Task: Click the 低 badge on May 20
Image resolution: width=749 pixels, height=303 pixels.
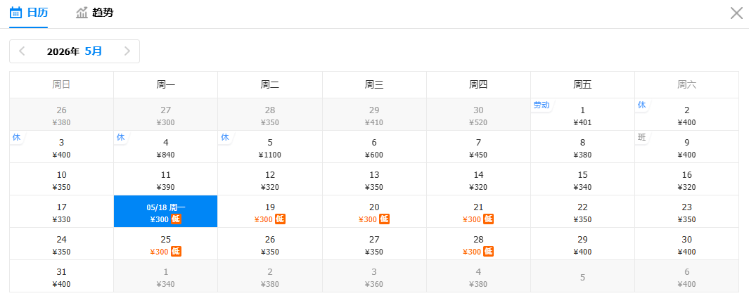Action: click(384, 219)
